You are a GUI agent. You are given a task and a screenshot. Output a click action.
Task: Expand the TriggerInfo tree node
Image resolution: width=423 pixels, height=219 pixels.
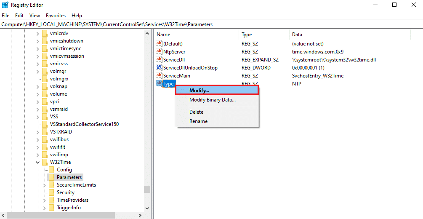(45, 208)
